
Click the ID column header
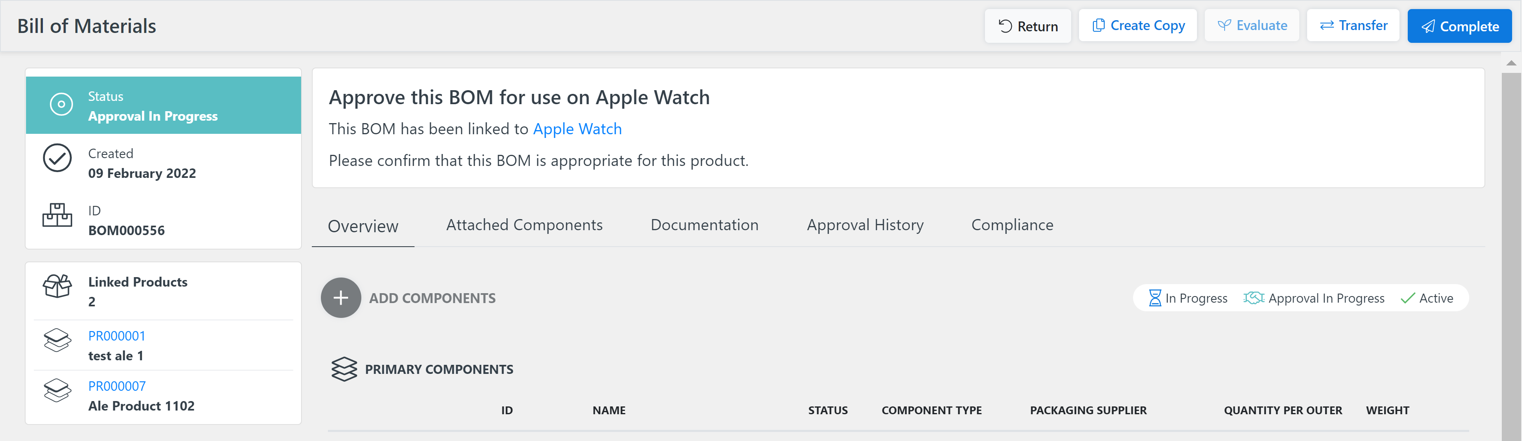507,411
